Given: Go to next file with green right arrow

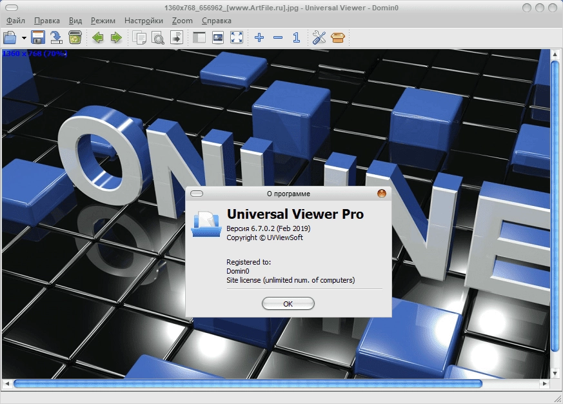Looking at the screenshot, I should [x=116, y=37].
